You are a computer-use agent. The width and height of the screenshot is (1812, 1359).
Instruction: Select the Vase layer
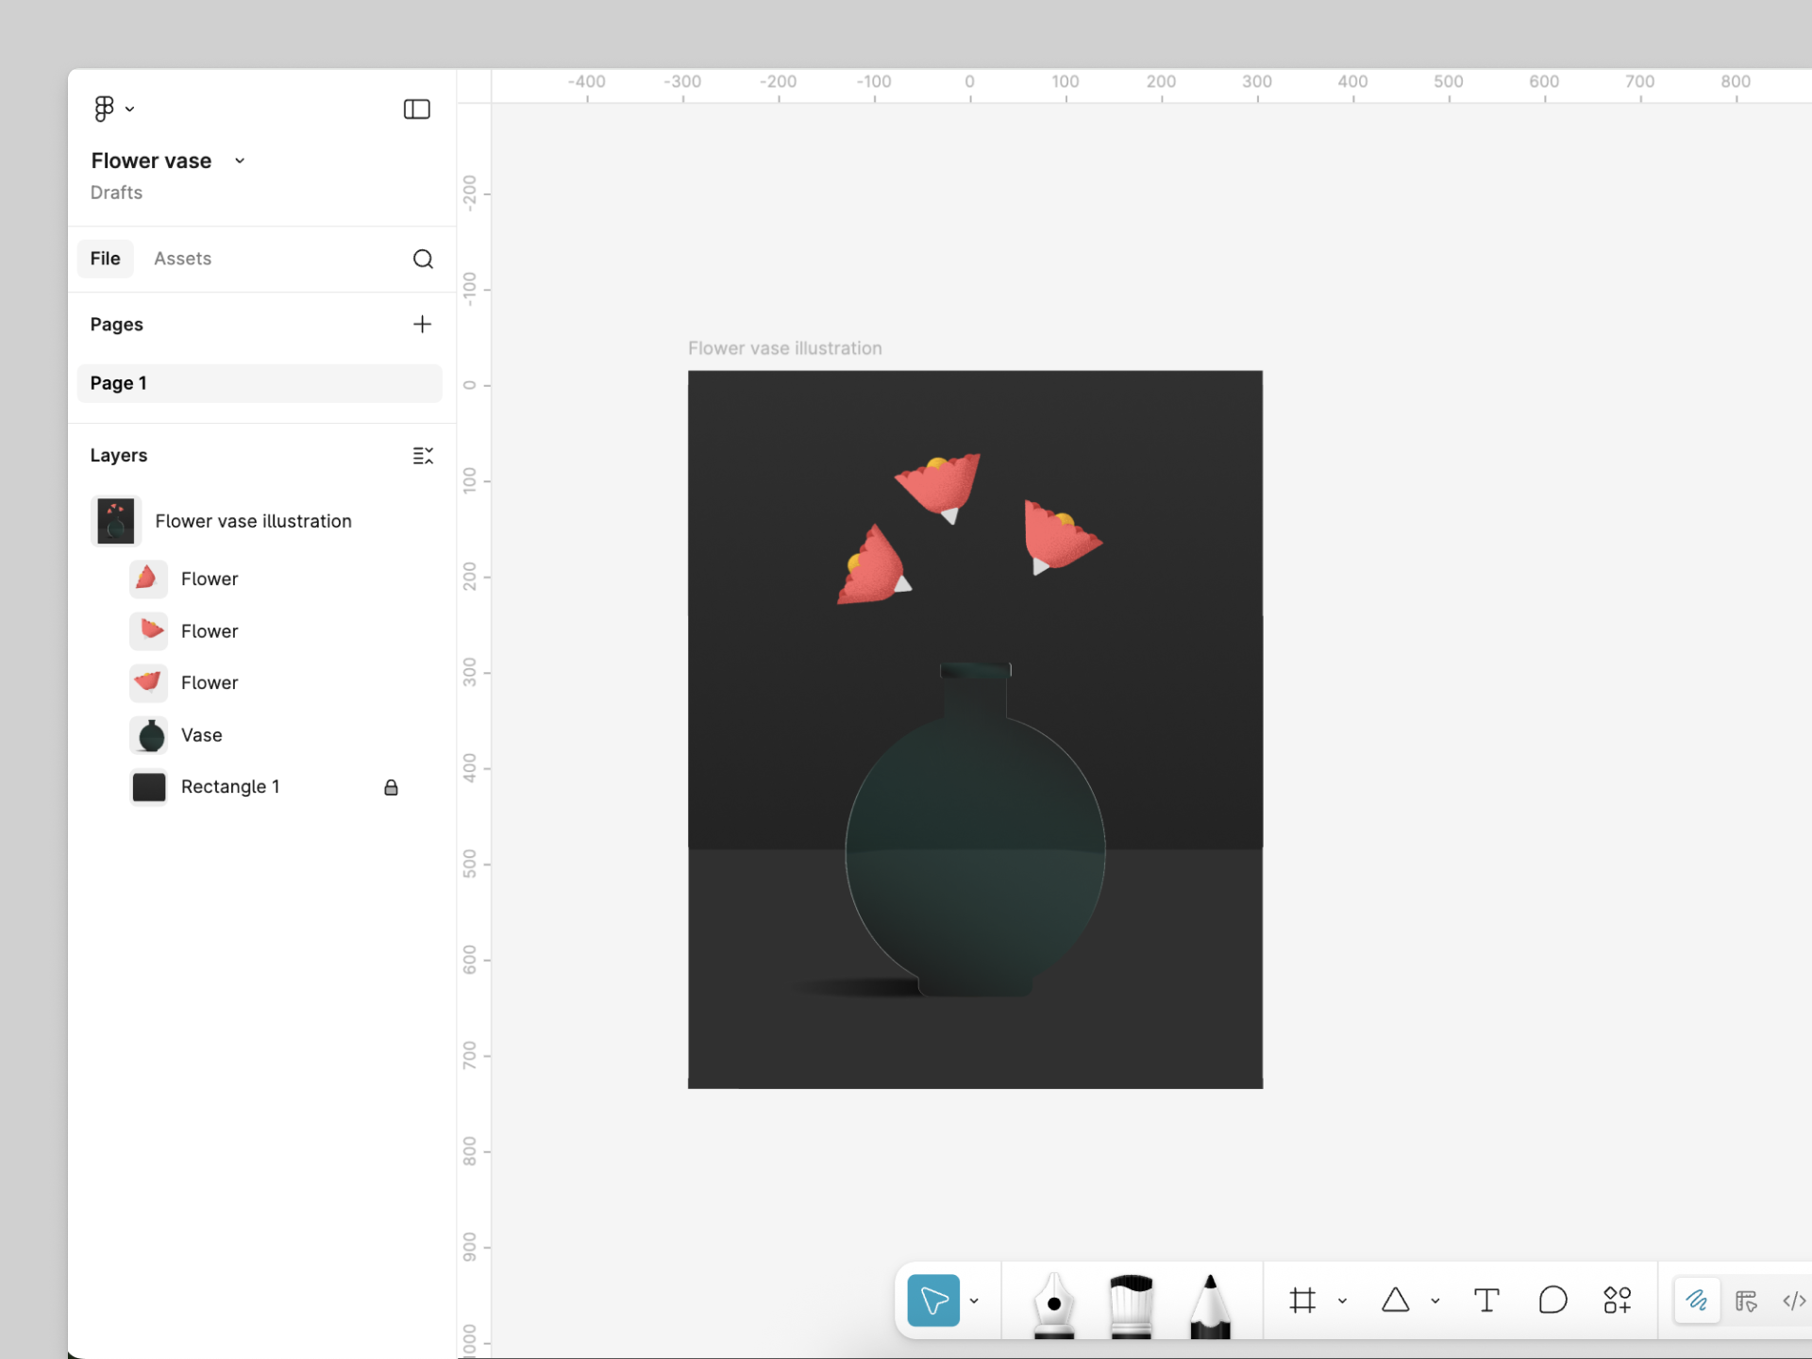[x=202, y=735]
